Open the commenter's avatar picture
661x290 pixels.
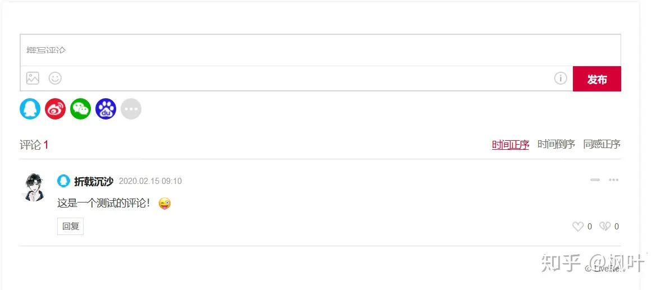tap(34, 187)
